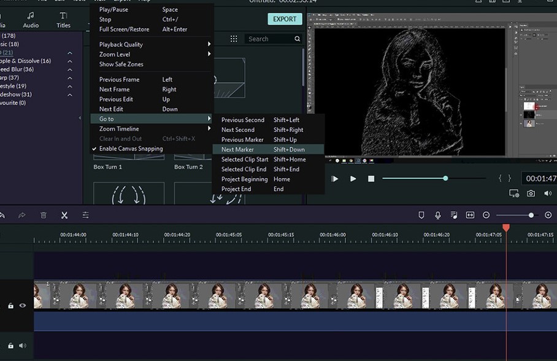Screen dimensions: 557x361
Task: Click the Delete trash icon
Action: coord(44,215)
